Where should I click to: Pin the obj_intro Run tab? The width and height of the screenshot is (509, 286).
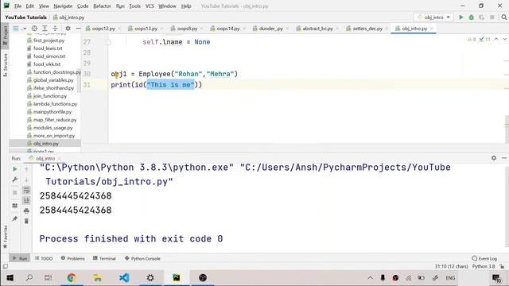click(14, 219)
